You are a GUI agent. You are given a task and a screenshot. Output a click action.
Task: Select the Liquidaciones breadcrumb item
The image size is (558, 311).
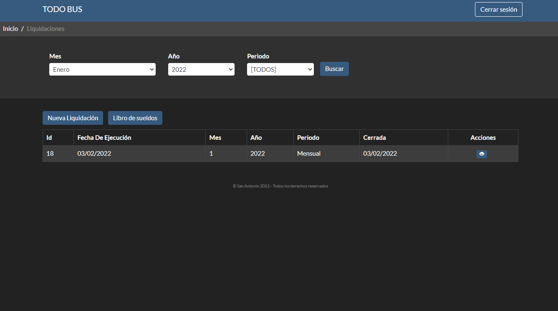click(45, 29)
